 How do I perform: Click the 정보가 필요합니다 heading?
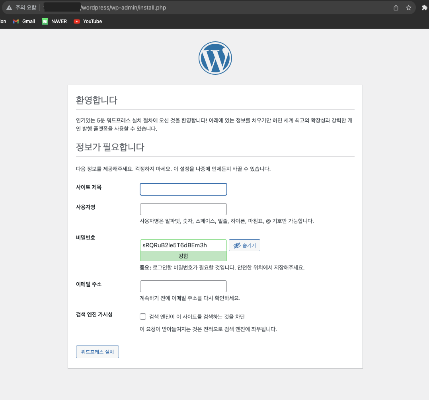[x=110, y=147]
